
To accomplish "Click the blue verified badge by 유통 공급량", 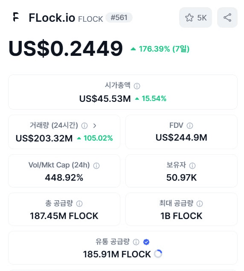I will pyautogui.click(x=146, y=242).
